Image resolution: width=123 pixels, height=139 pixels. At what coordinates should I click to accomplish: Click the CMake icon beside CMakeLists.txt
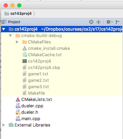click(x=18, y=100)
